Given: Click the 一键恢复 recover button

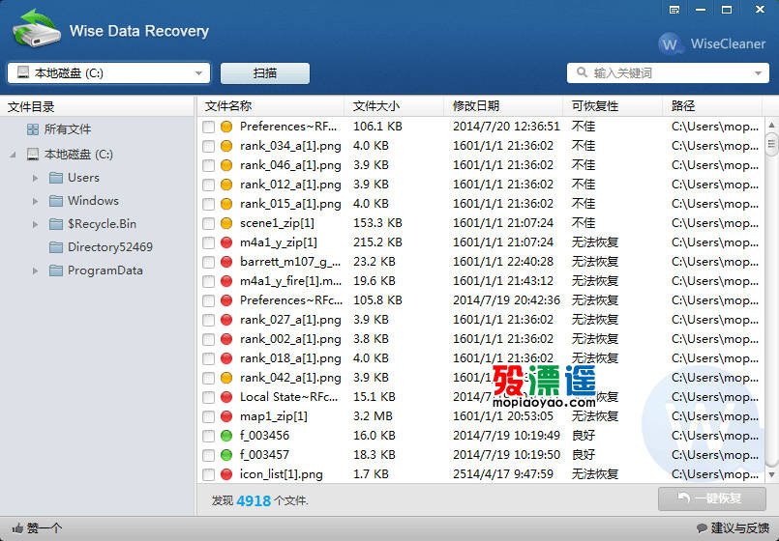Looking at the screenshot, I should [712, 498].
